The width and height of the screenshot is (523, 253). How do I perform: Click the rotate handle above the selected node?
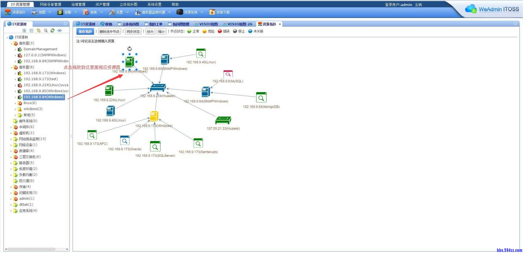tap(129, 49)
